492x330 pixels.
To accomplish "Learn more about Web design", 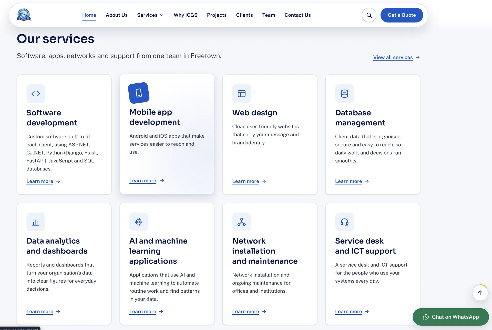I will tap(249, 181).
